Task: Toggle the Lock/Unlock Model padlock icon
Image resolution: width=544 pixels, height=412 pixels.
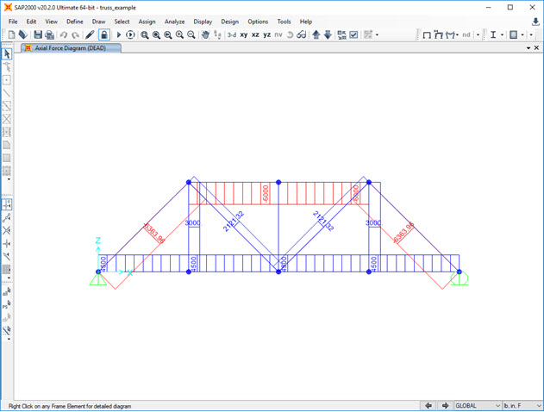Action: point(103,34)
